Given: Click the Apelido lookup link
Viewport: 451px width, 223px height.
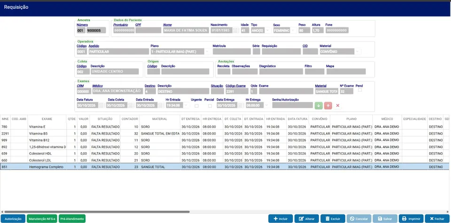Looking at the screenshot, I should pyautogui.click(x=94, y=46).
